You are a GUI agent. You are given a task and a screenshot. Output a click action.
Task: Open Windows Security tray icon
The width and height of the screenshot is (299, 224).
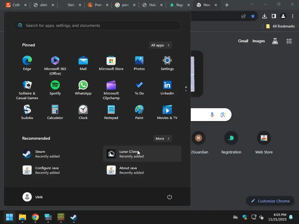coord(245,217)
